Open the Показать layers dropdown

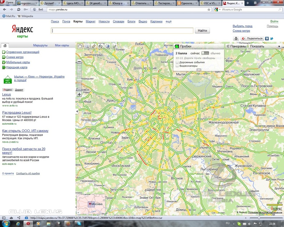click(265, 46)
